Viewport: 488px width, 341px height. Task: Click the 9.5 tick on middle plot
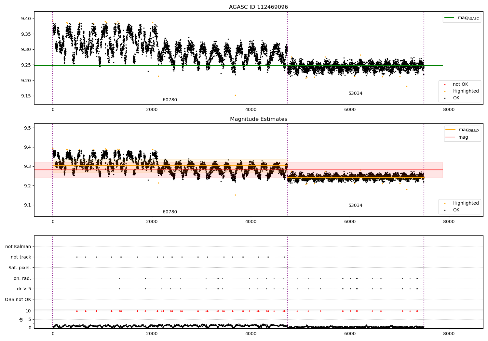pos(27,128)
